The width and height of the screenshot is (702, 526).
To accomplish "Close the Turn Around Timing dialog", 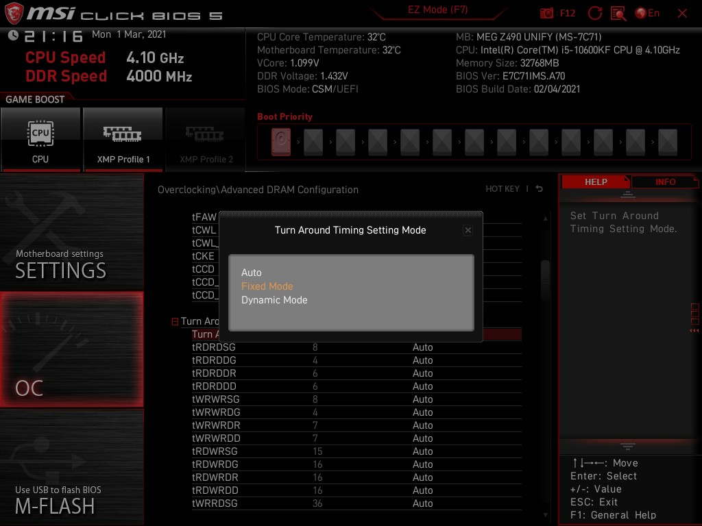I will (x=468, y=230).
